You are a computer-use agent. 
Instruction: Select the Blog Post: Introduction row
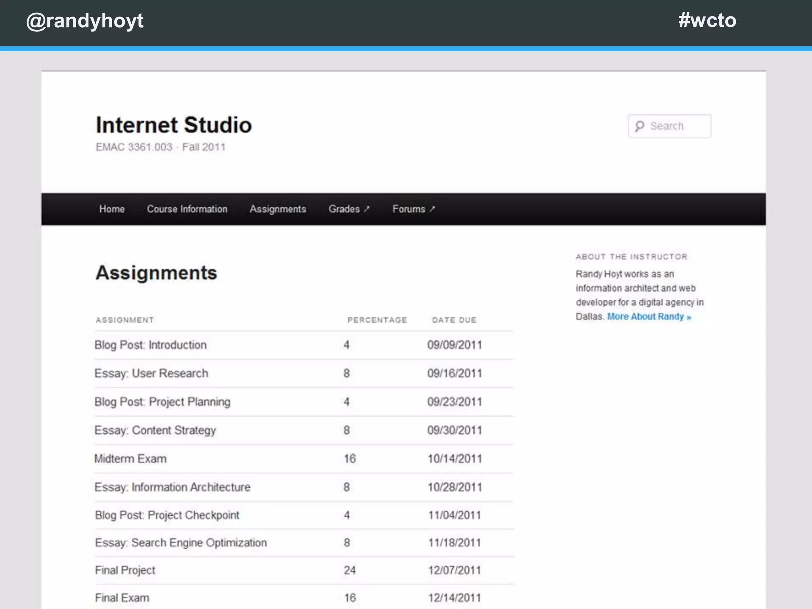point(150,345)
